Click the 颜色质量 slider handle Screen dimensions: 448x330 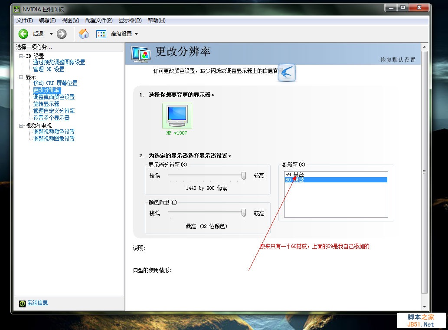tap(244, 213)
